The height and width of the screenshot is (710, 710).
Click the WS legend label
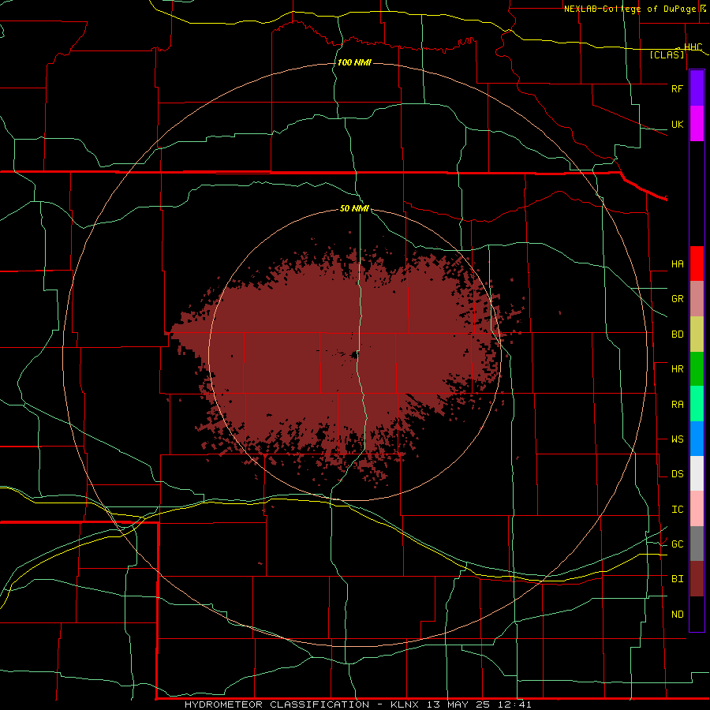(x=677, y=439)
